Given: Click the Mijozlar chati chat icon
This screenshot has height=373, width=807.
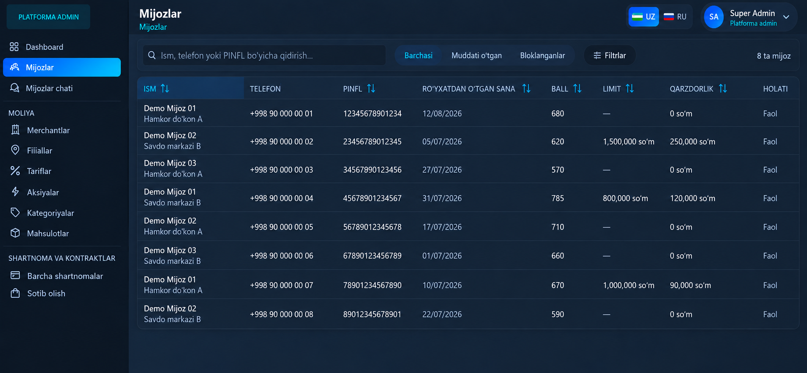Looking at the screenshot, I should tap(14, 88).
